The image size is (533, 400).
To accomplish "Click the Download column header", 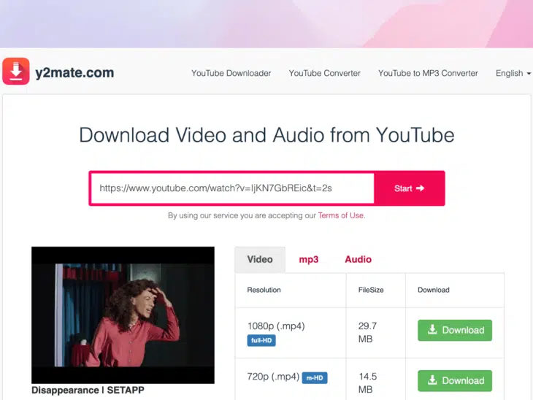I will [x=434, y=290].
